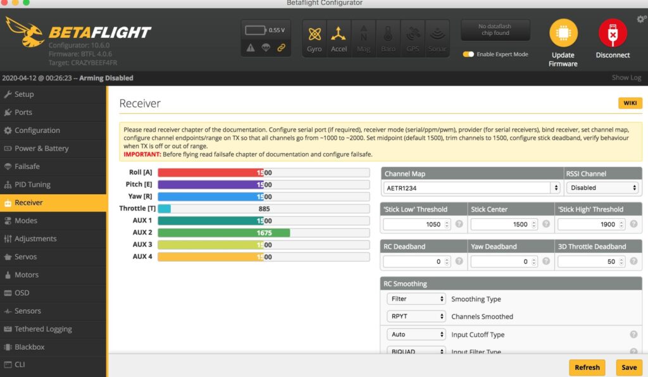Click the RC Deadband input field

tap(416, 261)
